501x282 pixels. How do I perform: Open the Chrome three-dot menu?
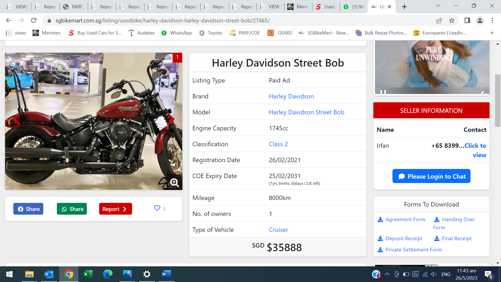click(492, 20)
